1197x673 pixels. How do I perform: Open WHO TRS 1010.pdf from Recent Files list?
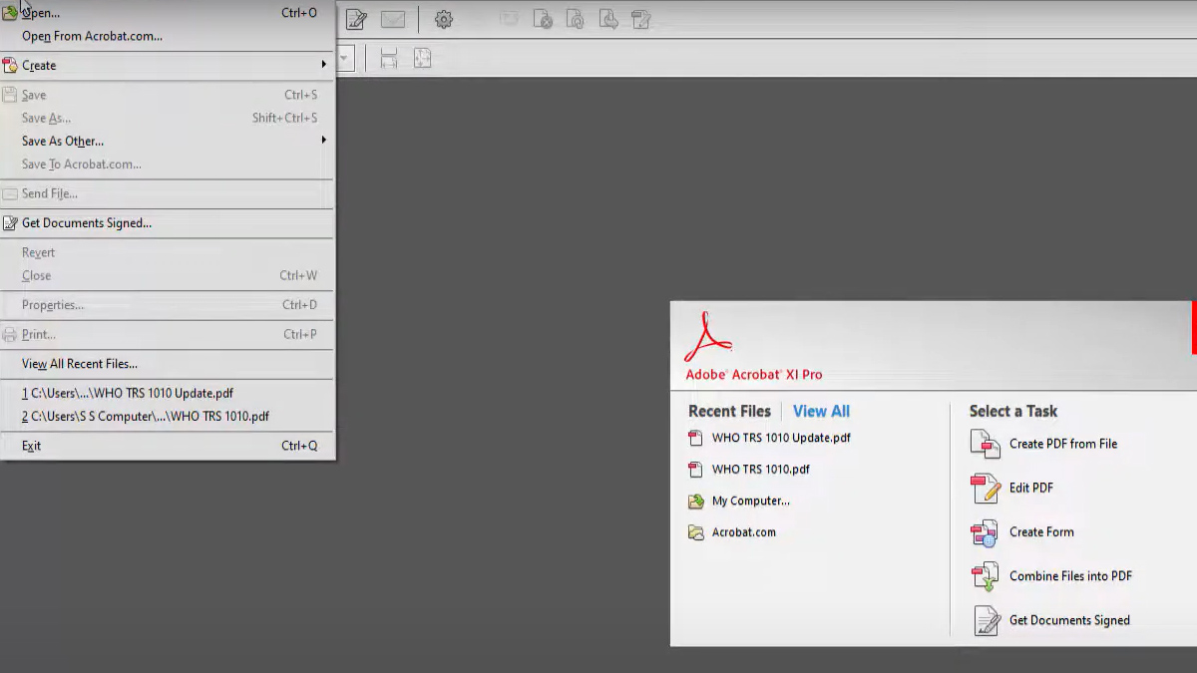[761, 470]
